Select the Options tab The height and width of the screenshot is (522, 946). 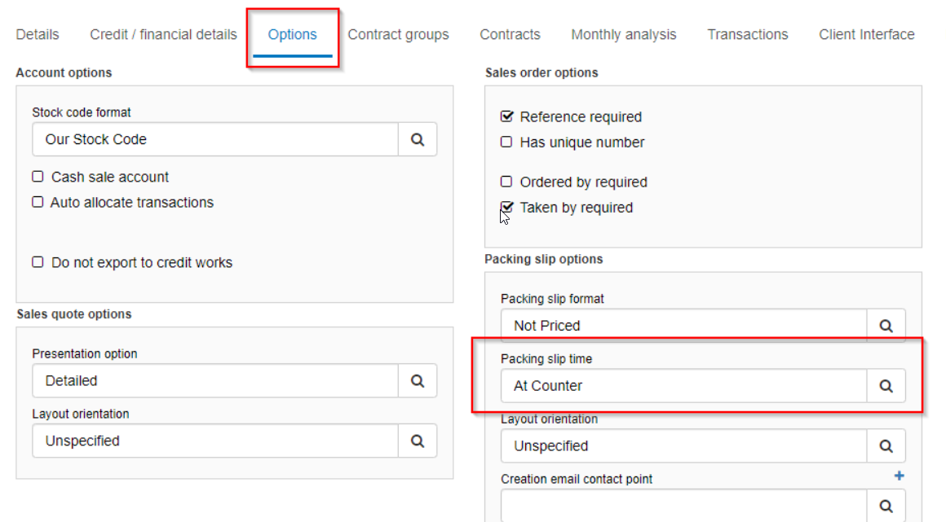pyautogui.click(x=293, y=34)
